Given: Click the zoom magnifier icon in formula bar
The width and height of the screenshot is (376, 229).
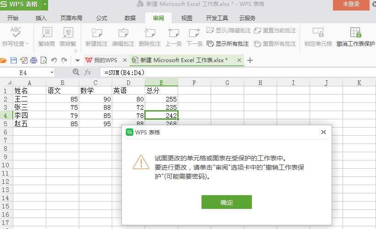Looking at the screenshot, I should click(x=76, y=72).
